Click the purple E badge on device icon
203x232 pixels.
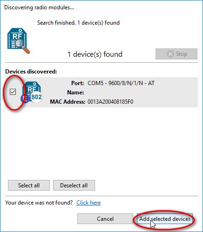point(25,99)
